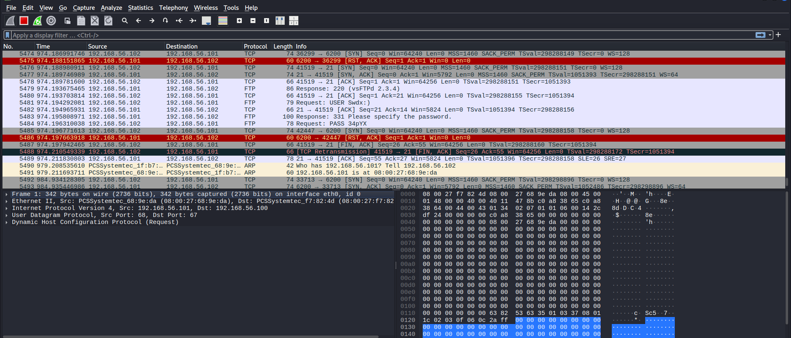Sort by the Source column header
This screenshot has width=791, height=338.
125,47
